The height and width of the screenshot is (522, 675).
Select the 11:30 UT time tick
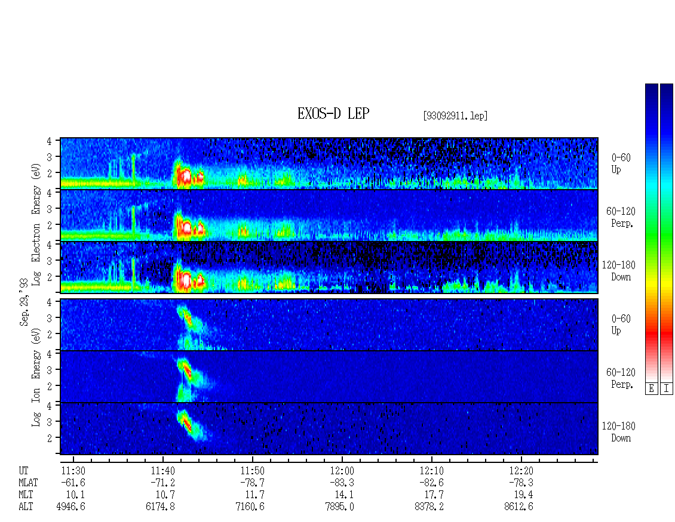coord(73,471)
